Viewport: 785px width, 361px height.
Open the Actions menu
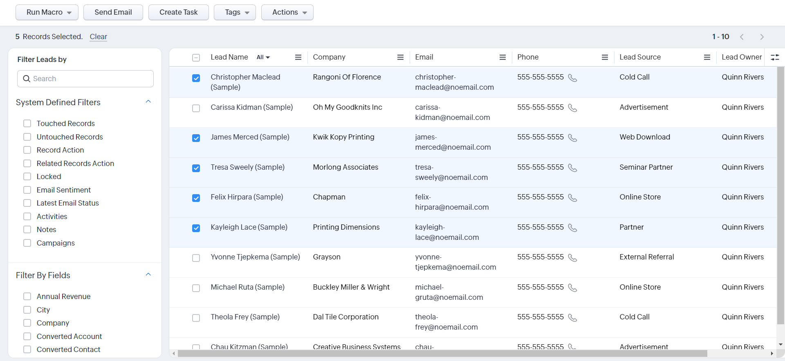[287, 12]
